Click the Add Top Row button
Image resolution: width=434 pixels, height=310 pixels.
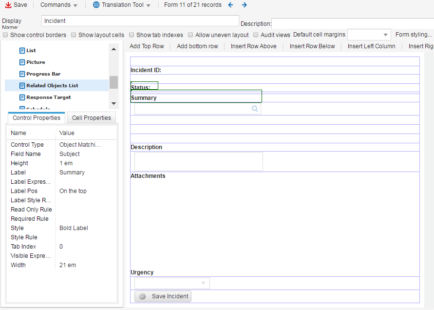coord(147,46)
